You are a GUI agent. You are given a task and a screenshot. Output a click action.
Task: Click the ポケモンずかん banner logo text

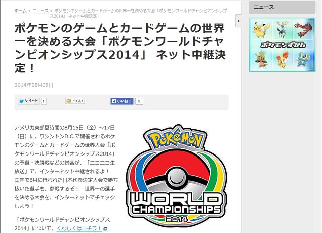point(283,45)
